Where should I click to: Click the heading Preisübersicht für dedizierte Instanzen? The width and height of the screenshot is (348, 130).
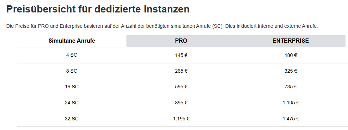pos(98,9)
